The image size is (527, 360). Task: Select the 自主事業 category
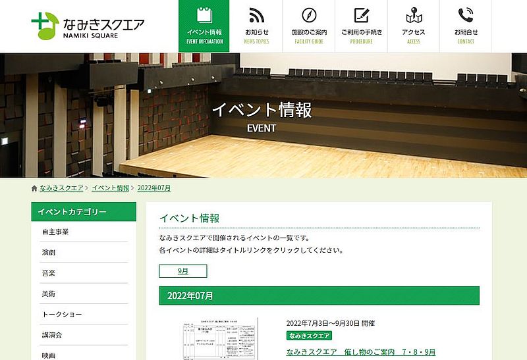coord(84,232)
